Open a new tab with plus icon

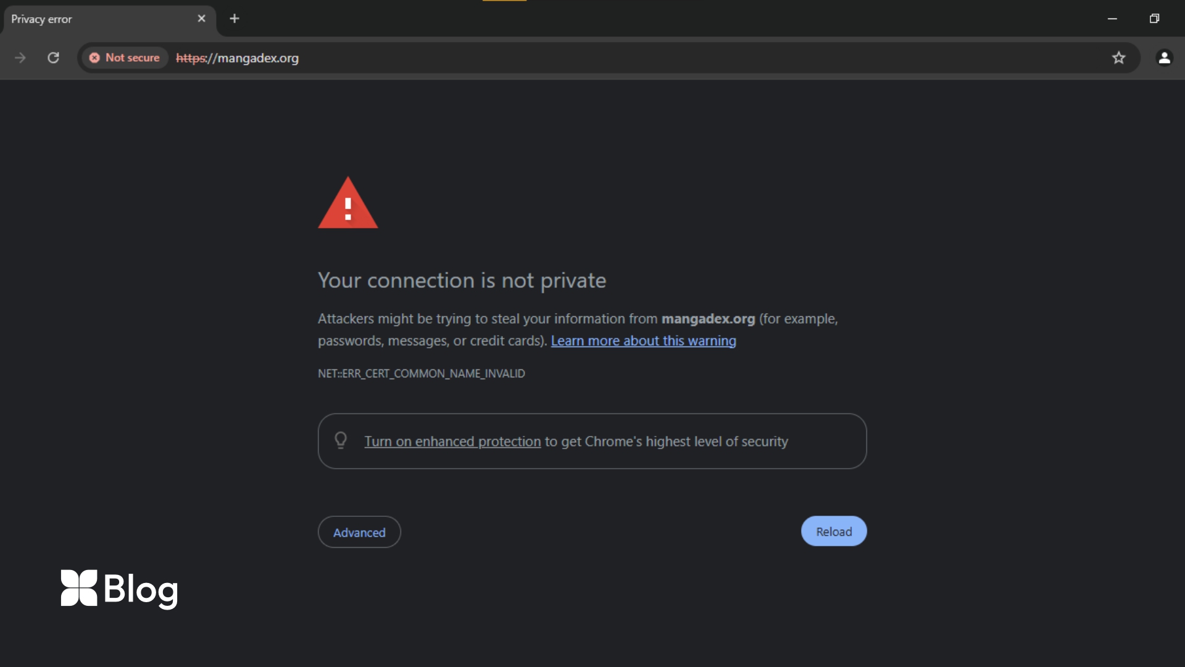click(x=234, y=19)
